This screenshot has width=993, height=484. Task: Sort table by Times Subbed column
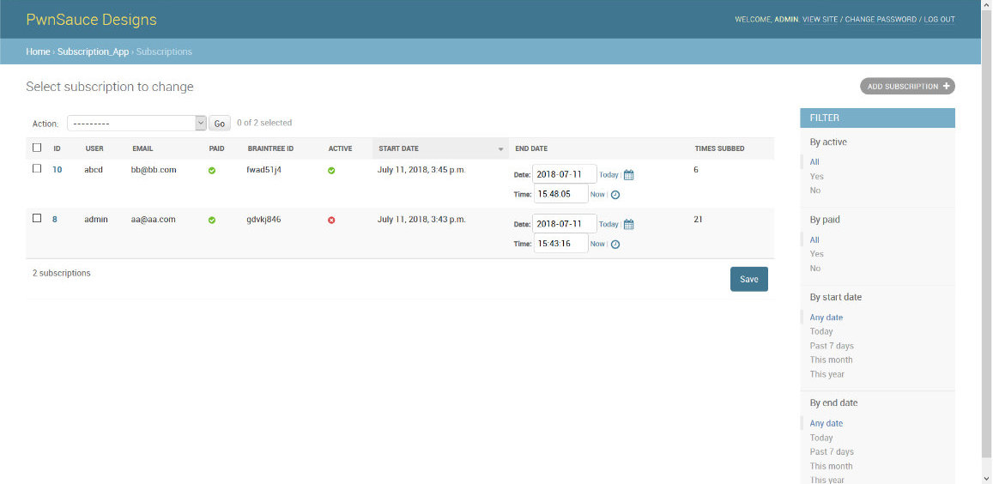click(719, 148)
